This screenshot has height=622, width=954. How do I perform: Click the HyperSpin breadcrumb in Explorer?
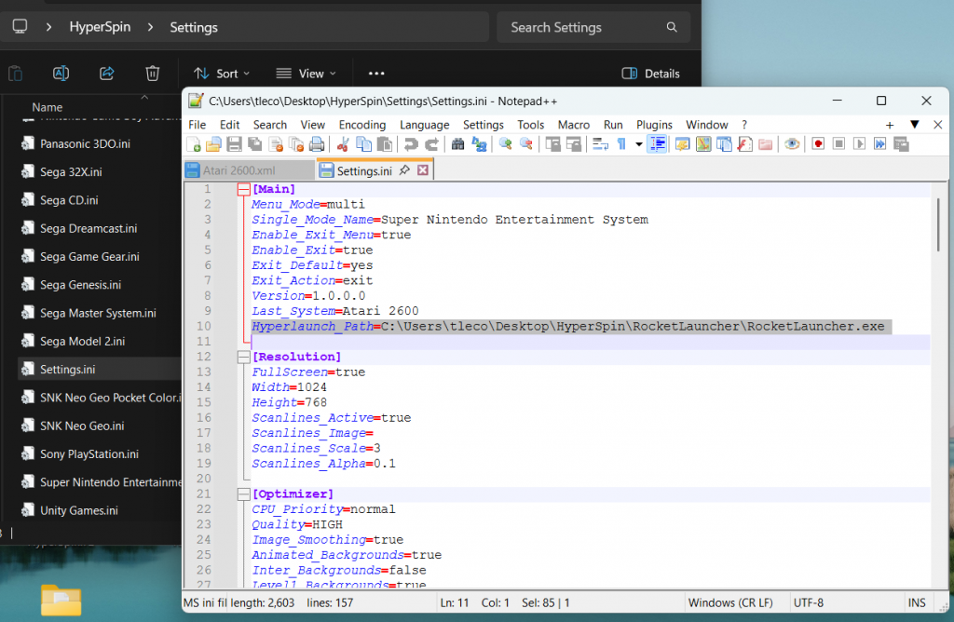100,27
